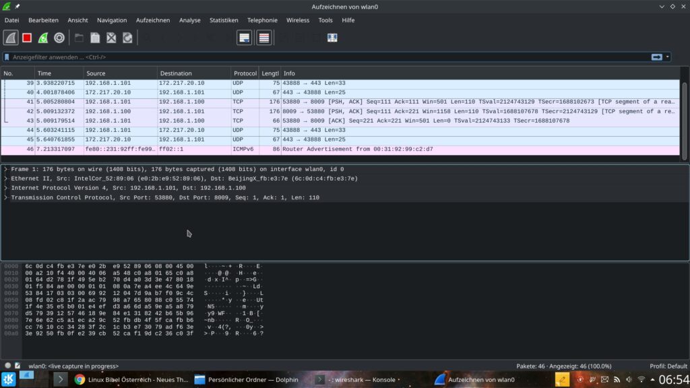690x388 pixels.
Task: Close this capture file icon
Action: click(x=111, y=38)
